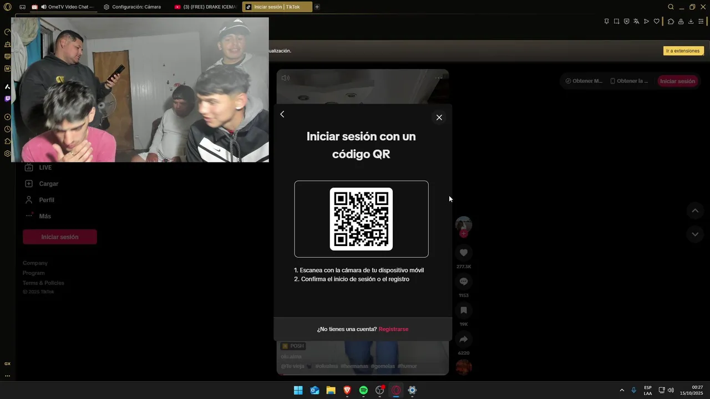This screenshot has width=710, height=399.
Task: Open the Opera GX main menu logo
Action: click(7, 7)
